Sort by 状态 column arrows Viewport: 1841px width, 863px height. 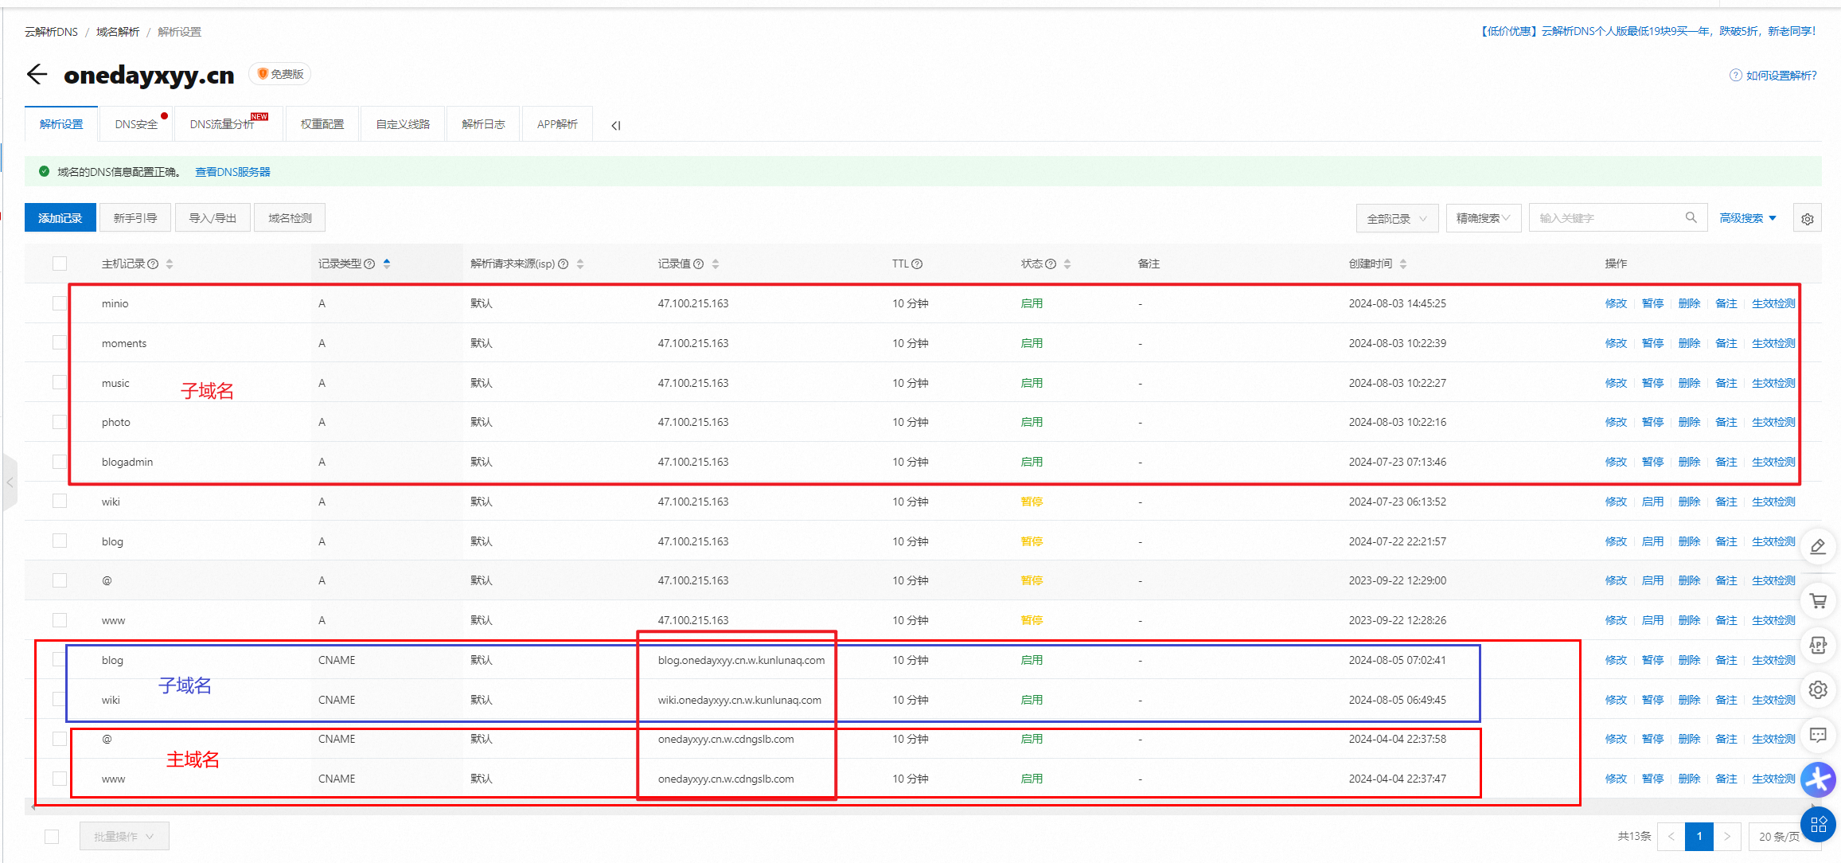(1067, 264)
